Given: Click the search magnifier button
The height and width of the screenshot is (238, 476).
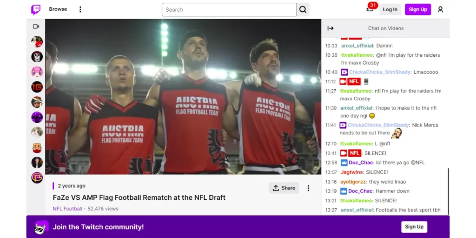Looking at the screenshot, I should [303, 10].
